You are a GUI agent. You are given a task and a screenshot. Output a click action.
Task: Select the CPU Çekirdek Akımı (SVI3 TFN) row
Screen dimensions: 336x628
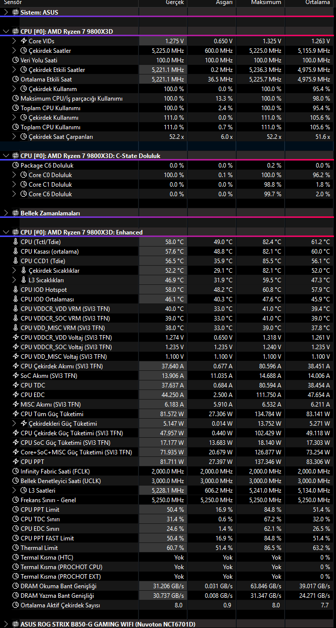pos(167,366)
